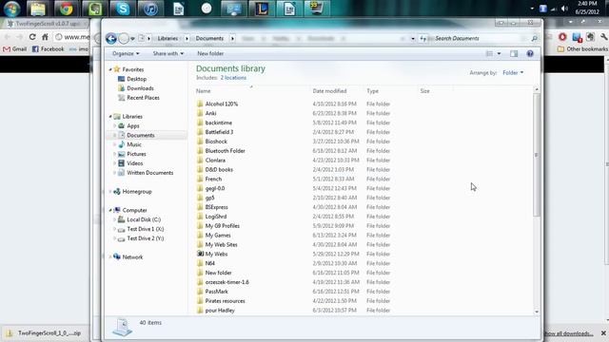
Task: Select Test Drive 1 (X:)
Action: click(x=146, y=229)
